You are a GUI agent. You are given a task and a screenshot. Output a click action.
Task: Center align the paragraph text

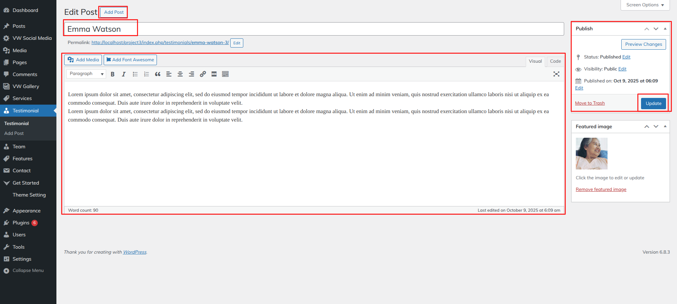pos(180,74)
